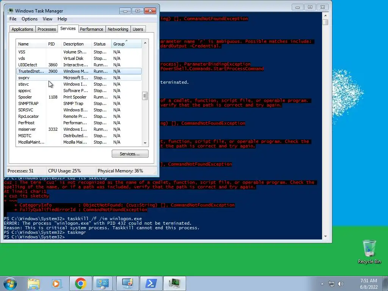Image resolution: width=388 pixels, height=291 pixels.
Task: Open the taskbar icon between Control Panel and PowerShell
Action: (x=128, y=283)
